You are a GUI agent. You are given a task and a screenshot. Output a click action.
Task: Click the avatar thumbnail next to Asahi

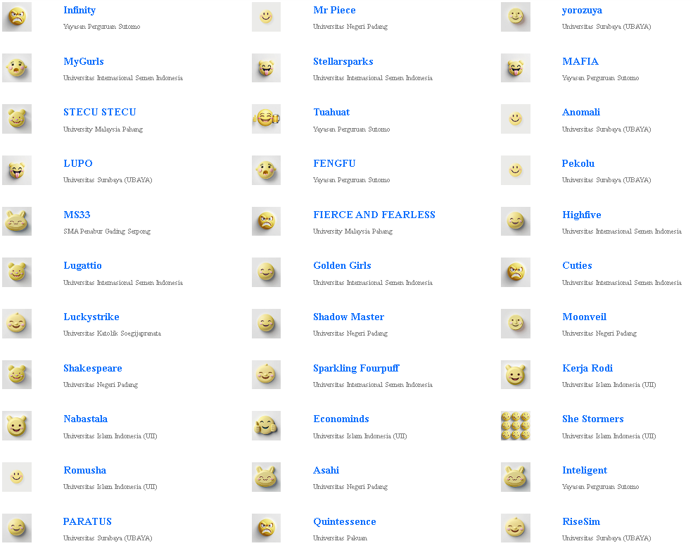266,477
